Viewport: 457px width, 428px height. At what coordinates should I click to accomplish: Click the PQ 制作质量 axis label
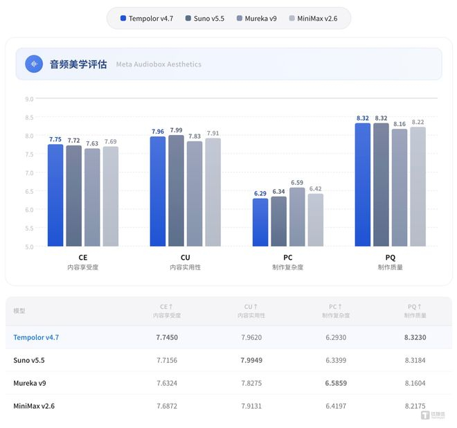(391, 262)
